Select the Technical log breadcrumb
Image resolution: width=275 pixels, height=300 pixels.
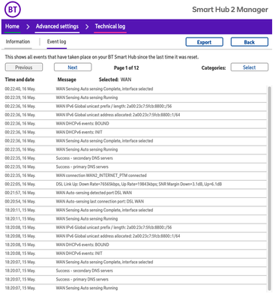point(110,26)
